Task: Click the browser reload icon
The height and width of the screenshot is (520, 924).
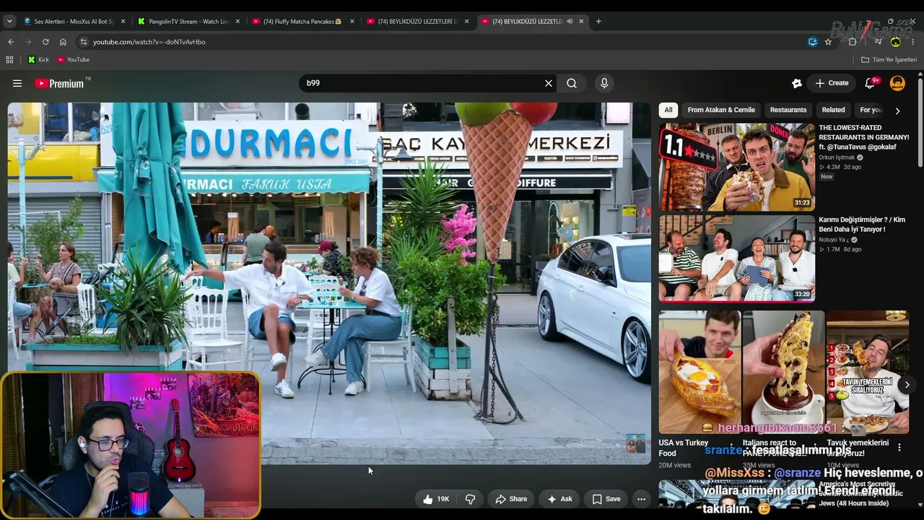Action: tap(45, 42)
